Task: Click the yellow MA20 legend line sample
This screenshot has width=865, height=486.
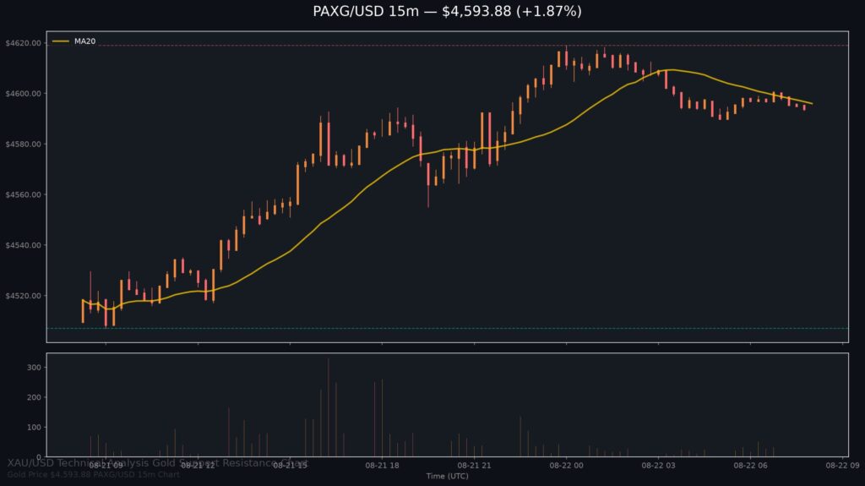Action: [61, 41]
